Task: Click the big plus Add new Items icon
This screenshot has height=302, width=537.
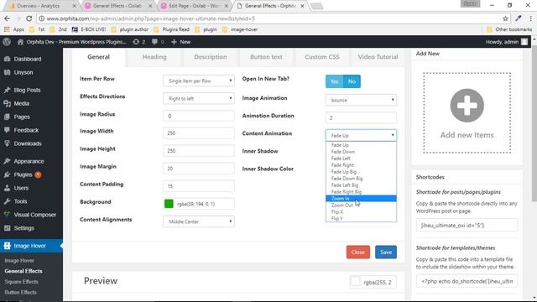Action: click(467, 106)
